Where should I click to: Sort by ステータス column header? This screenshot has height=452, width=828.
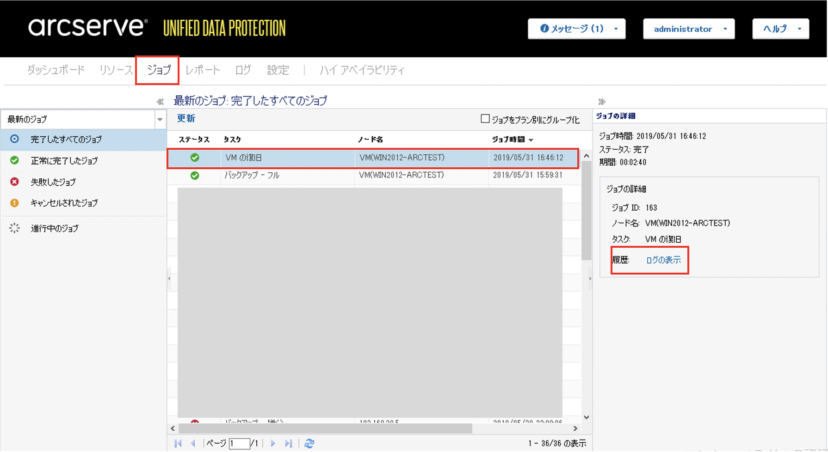(x=194, y=140)
